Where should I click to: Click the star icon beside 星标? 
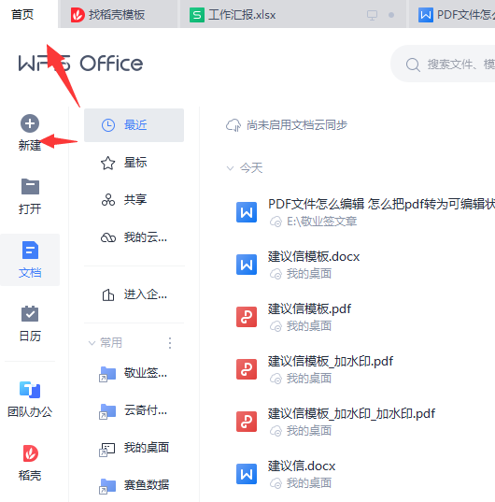coord(108,163)
